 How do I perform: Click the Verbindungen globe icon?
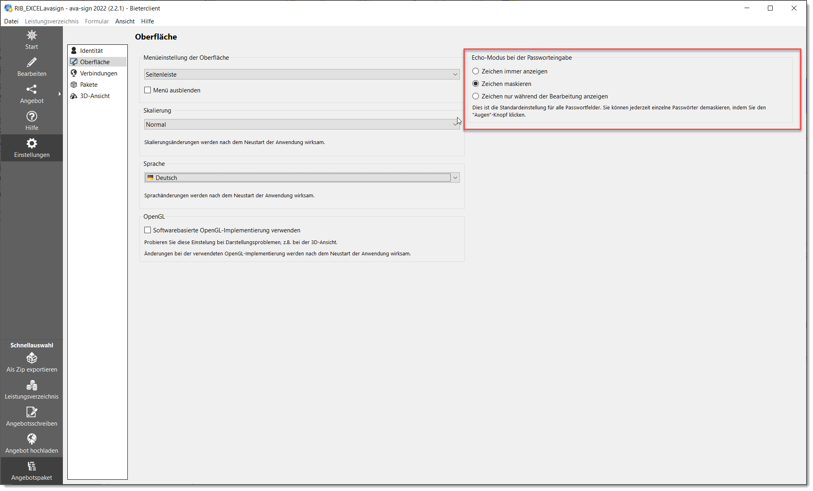tap(74, 73)
